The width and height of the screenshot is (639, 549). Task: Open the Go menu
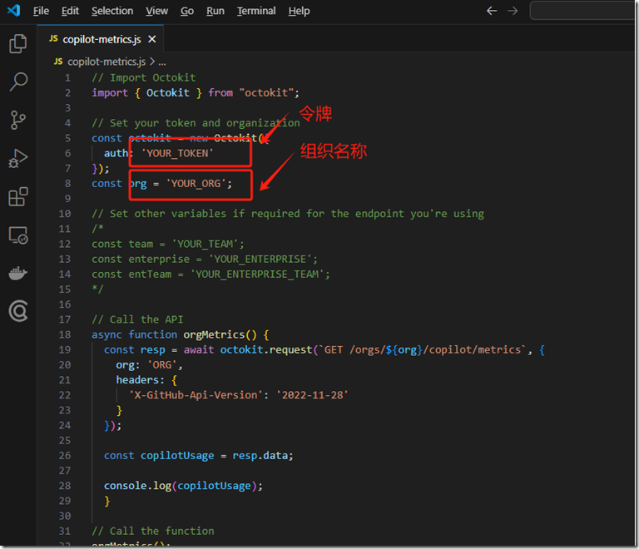tap(187, 11)
